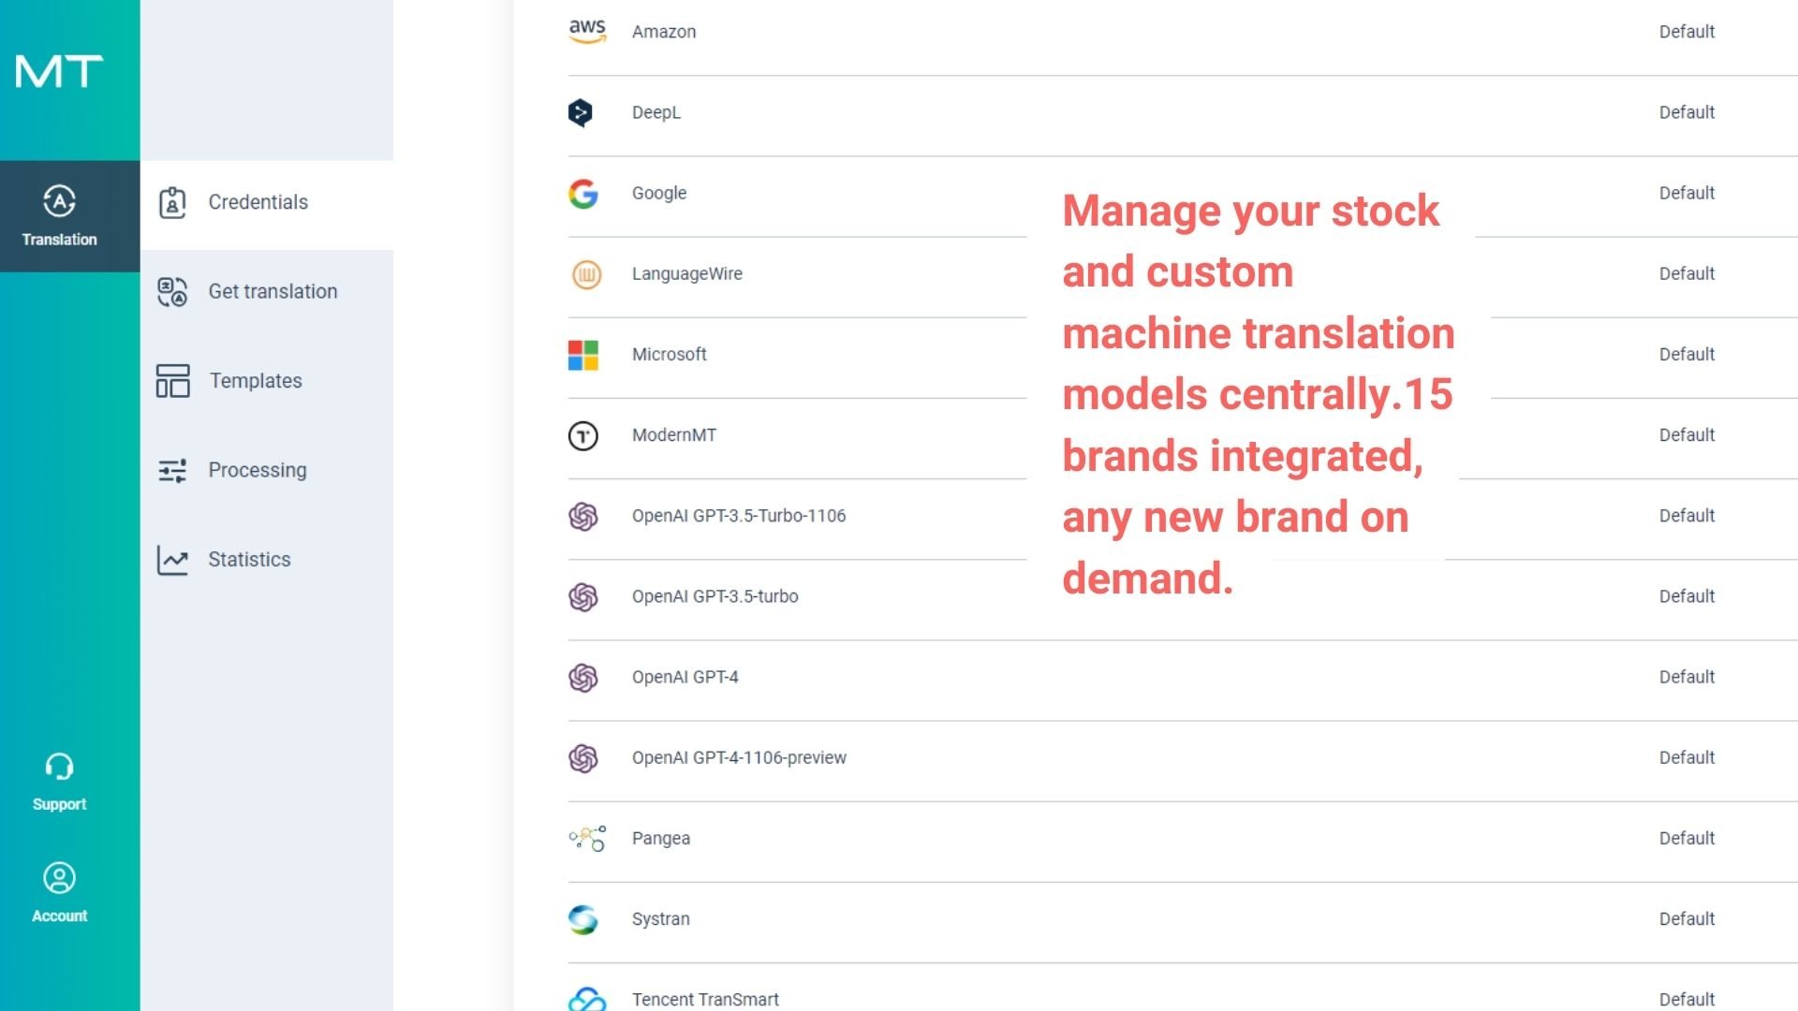Select the DeepL logo icon
1798x1011 pixels.
point(581,112)
